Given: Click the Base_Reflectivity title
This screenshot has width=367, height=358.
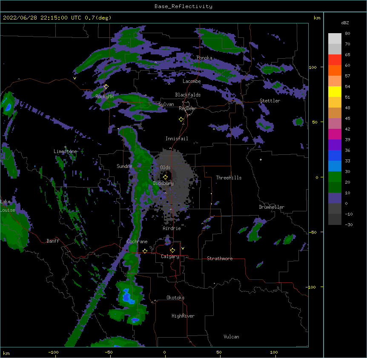Looking at the screenshot, I should [x=183, y=6].
